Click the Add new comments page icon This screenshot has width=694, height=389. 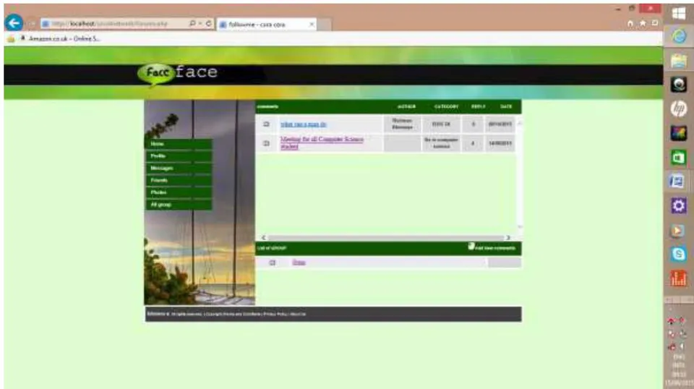click(x=471, y=246)
